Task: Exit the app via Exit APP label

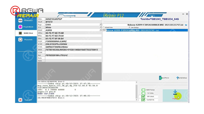Action: (x=28, y=100)
